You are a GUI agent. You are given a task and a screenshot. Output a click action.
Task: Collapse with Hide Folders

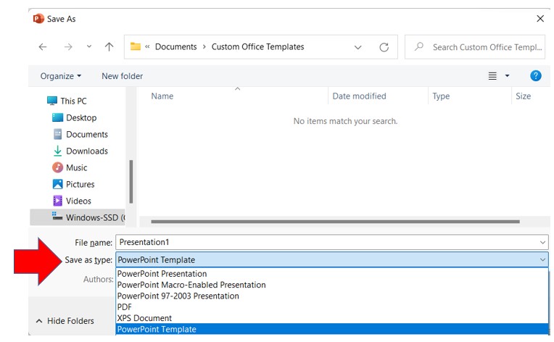coord(65,321)
